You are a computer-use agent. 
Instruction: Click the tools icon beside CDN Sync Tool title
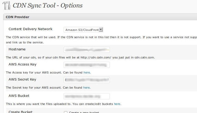point(7,5)
